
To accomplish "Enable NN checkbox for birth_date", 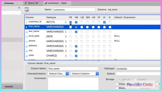I will click(76, 37).
